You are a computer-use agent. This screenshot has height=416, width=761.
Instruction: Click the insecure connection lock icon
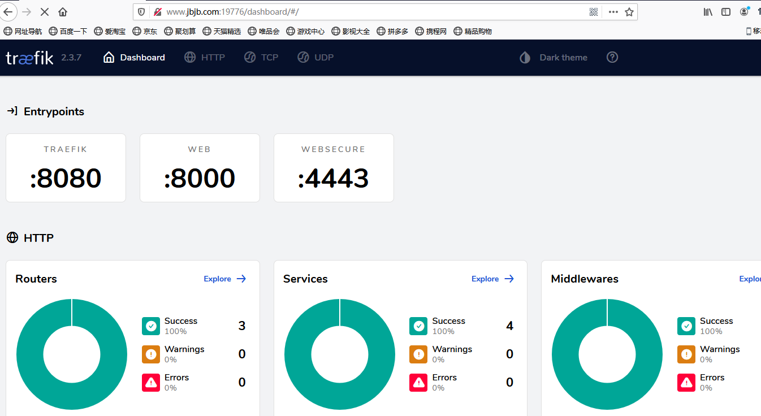[x=157, y=12]
